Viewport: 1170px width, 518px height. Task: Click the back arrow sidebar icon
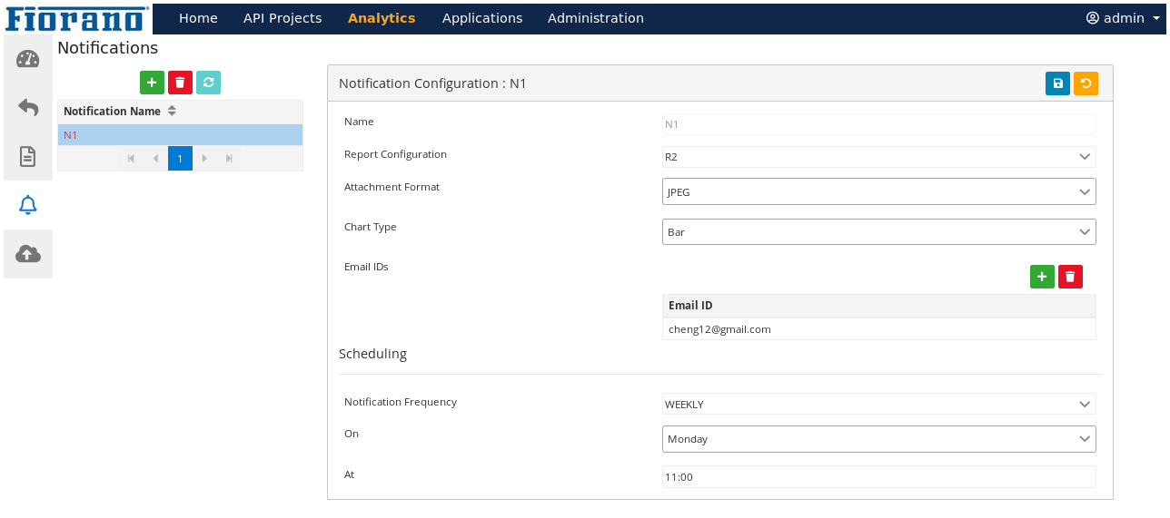[28, 107]
